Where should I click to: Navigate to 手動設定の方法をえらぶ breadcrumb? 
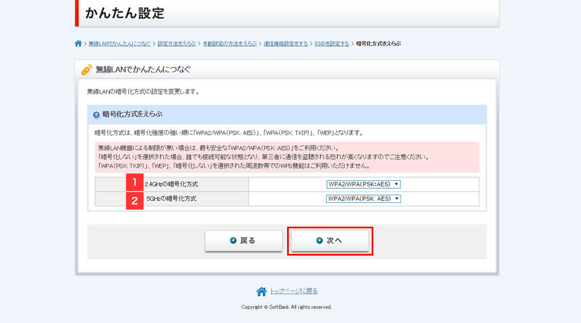tap(230, 44)
